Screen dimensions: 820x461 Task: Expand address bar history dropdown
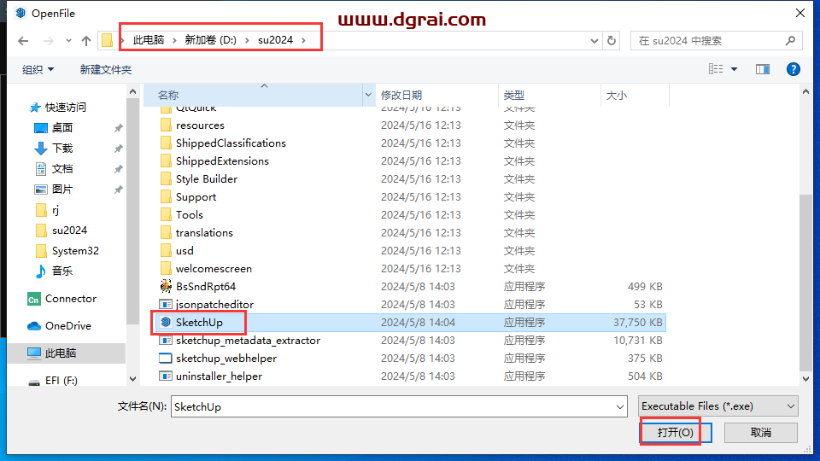click(594, 41)
